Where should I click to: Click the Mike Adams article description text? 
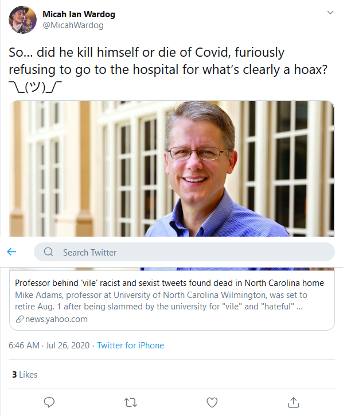click(161, 301)
